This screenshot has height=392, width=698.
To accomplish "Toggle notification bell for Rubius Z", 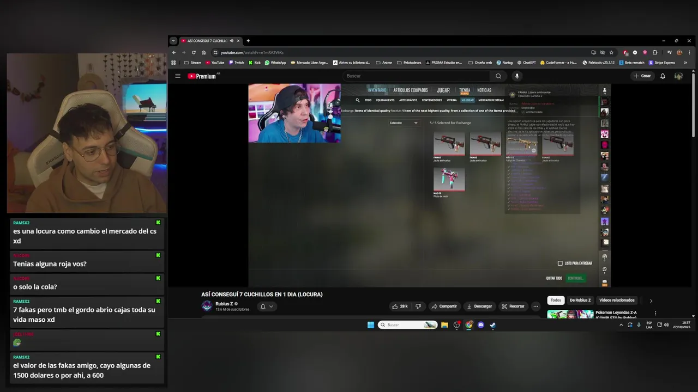I will [x=266, y=307].
